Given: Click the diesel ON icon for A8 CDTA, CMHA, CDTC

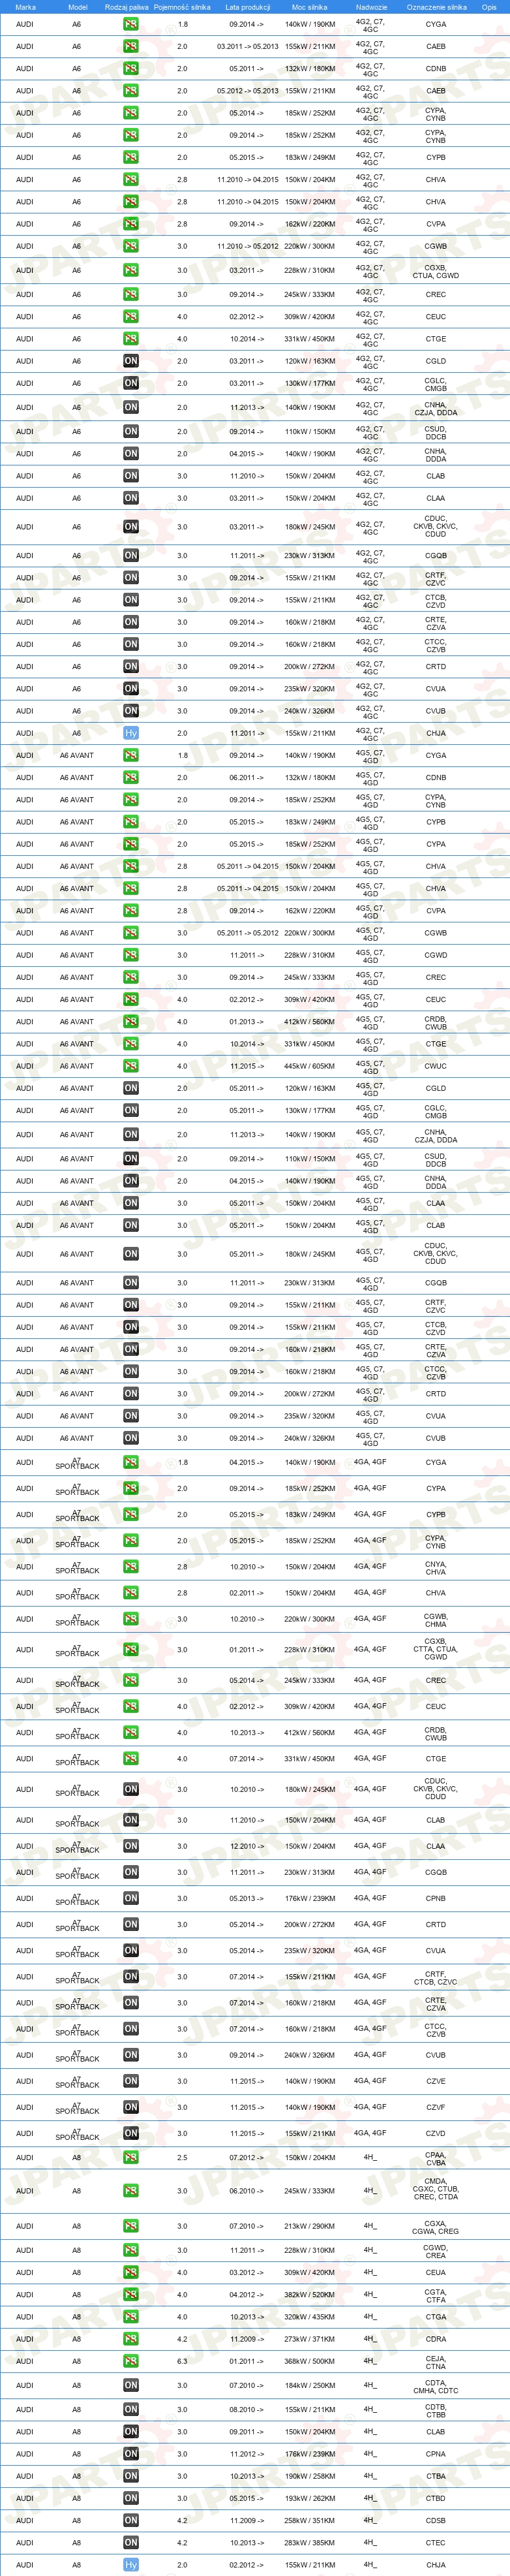Looking at the screenshot, I should (x=131, y=2385).
